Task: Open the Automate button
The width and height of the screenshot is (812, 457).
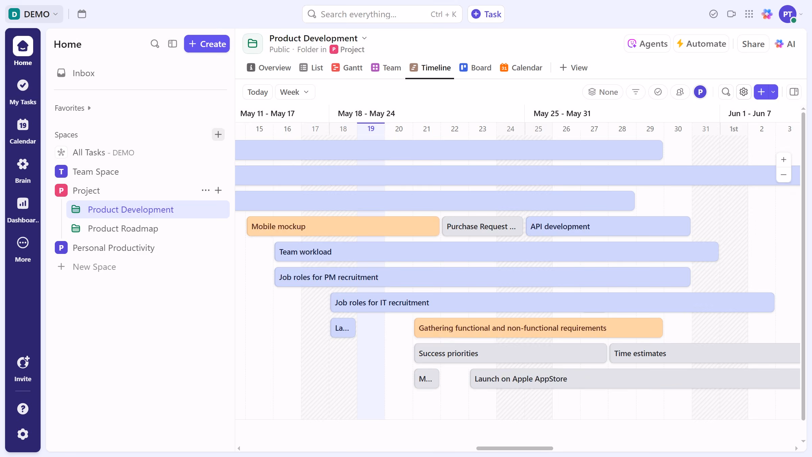Action: [701, 44]
